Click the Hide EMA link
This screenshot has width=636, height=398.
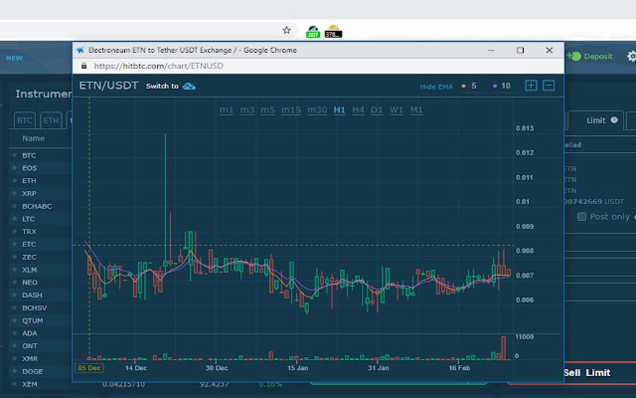(x=436, y=86)
